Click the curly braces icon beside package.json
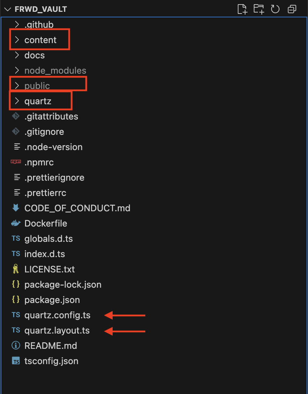Screen dimensions: 308x394 [16, 300]
